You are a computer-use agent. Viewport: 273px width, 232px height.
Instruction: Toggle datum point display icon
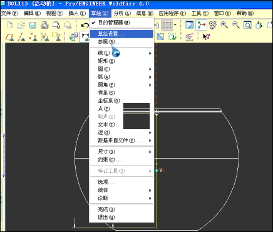(x=33, y=37)
